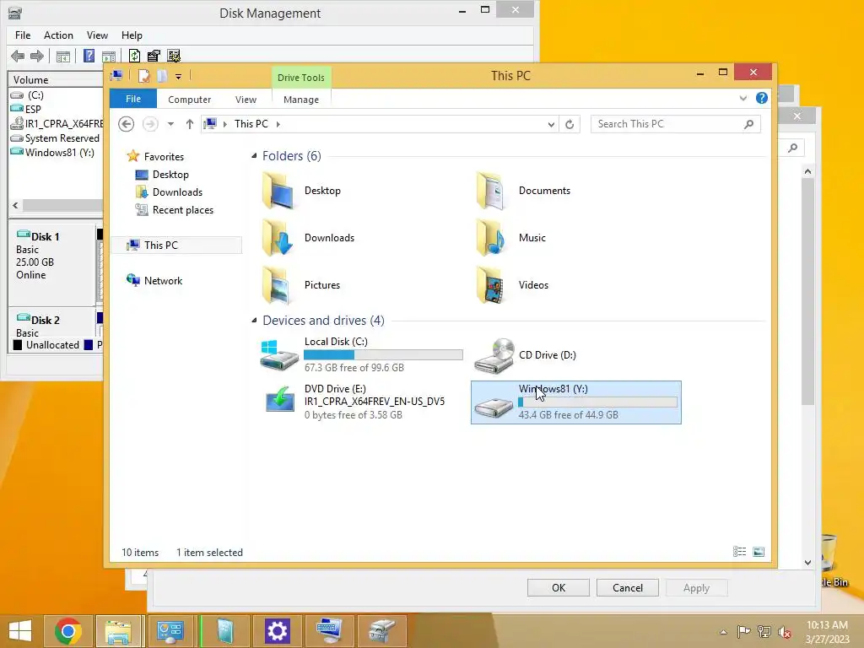Select Local Disk (C:) drive

pos(361,354)
